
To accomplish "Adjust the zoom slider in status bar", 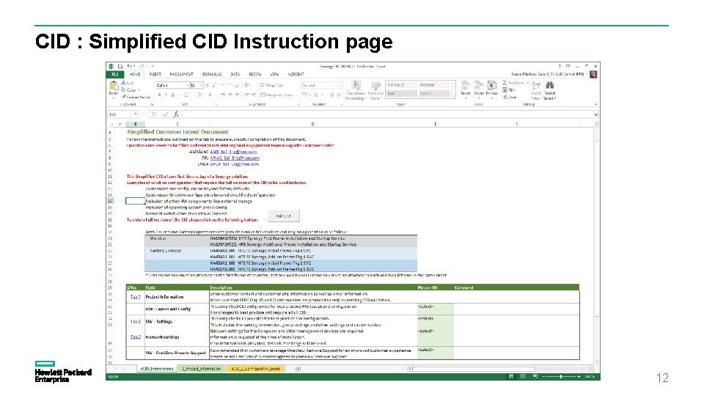I will point(561,377).
